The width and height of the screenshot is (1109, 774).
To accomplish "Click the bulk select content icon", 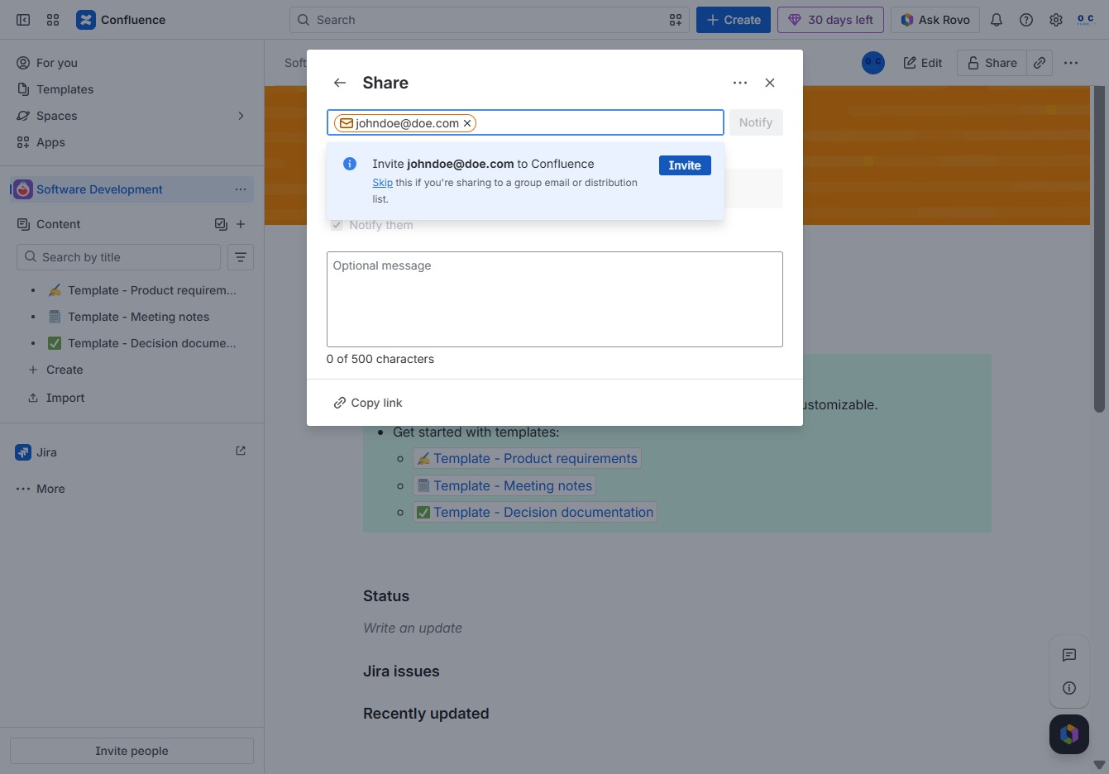I will click(221, 224).
